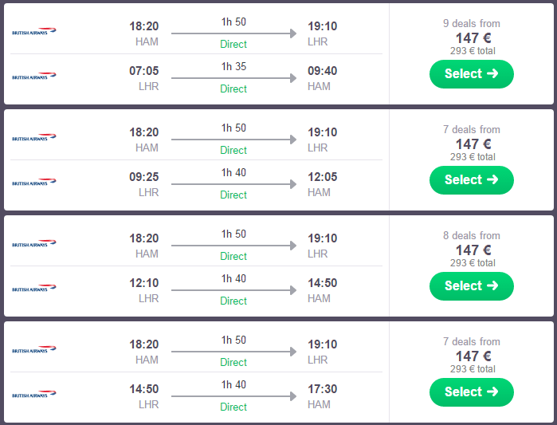Viewport: 557px width, 425px height.
Task: Click 293 € total in last card
Action: (473, 369)
